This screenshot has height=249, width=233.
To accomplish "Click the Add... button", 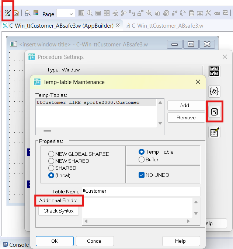I will tap(186, 105).
